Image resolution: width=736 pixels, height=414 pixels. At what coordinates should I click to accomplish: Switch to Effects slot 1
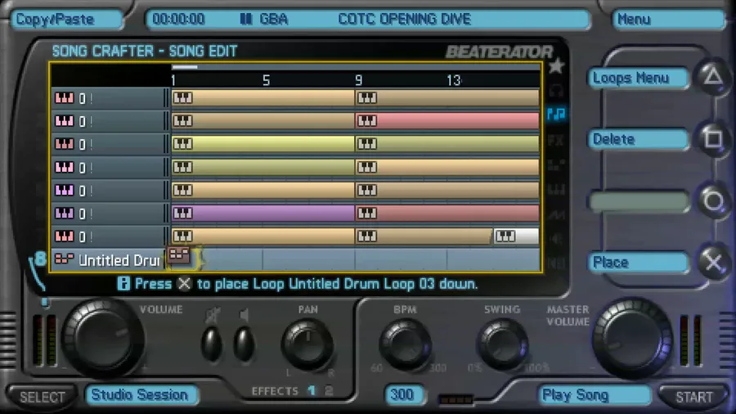(312, 390)
